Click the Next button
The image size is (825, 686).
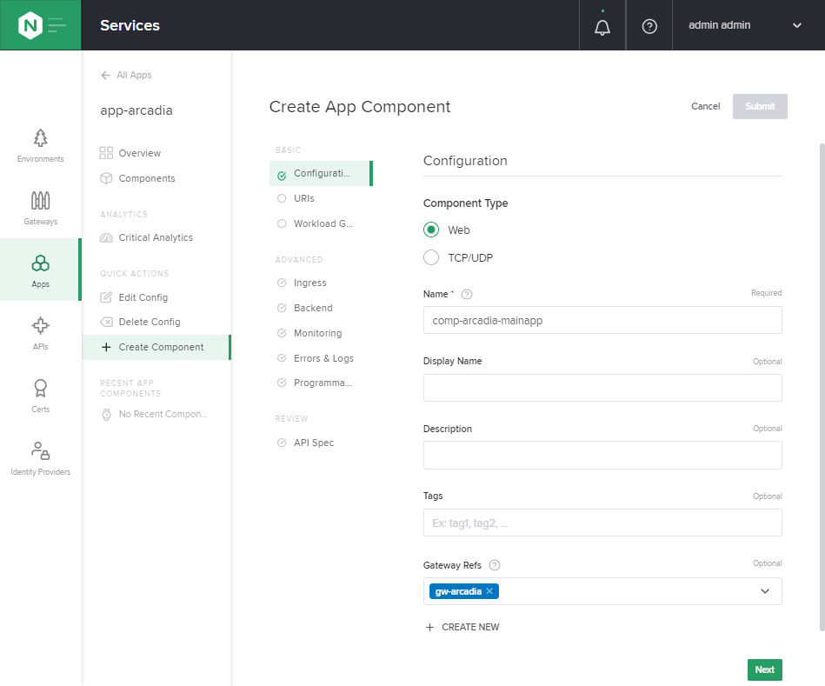tap(764, 669)
